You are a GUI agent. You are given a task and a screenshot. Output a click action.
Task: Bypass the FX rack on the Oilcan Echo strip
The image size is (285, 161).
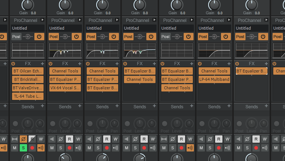click(x=13, y=64)
